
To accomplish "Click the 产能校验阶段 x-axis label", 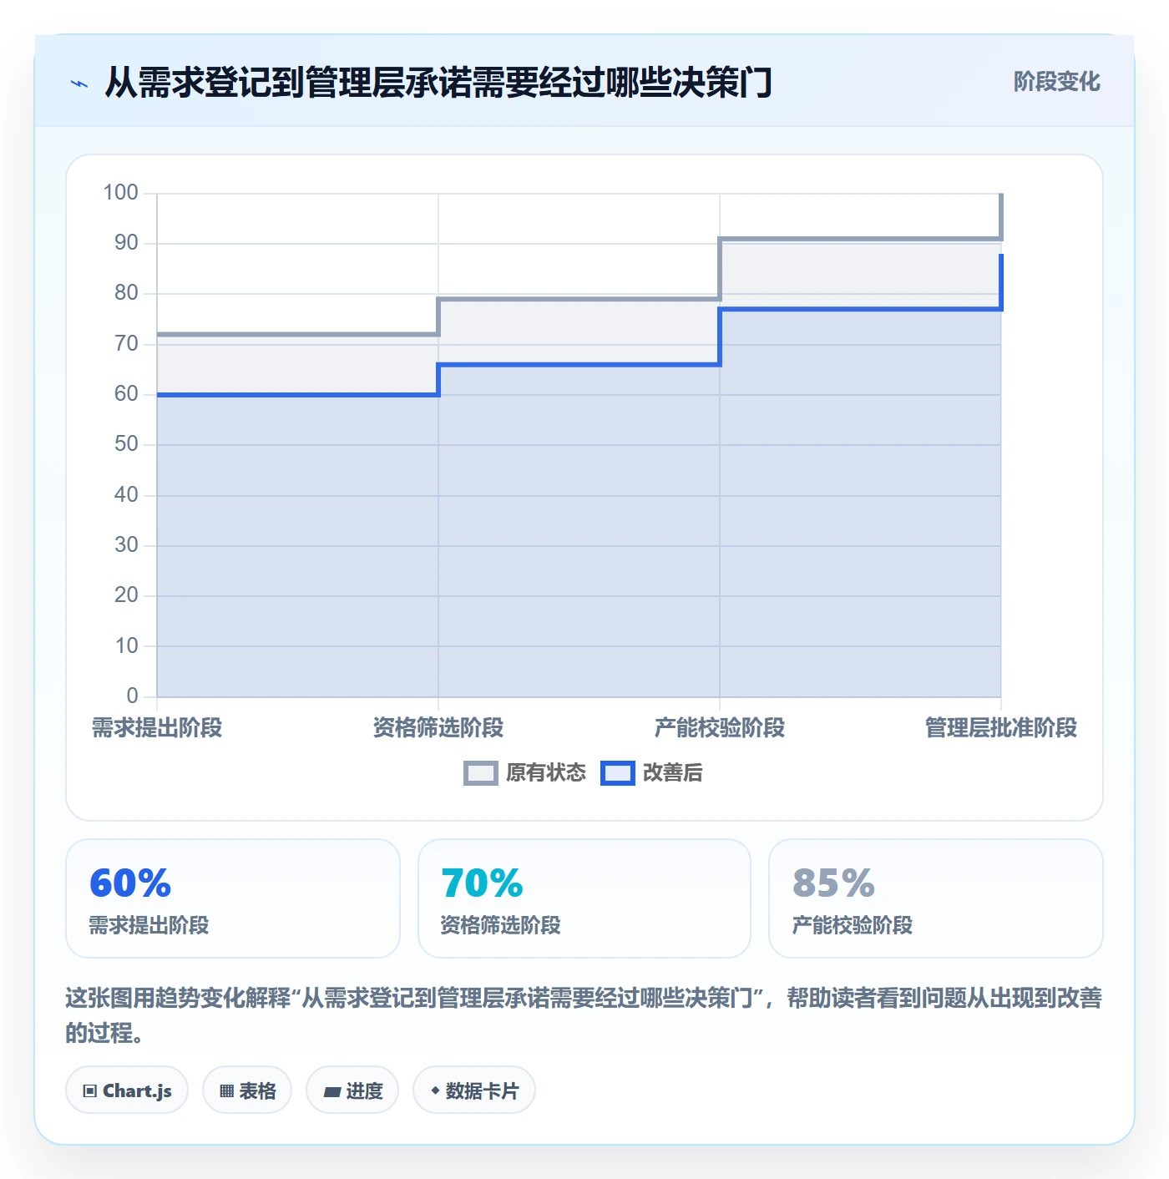I will (720, 728).
